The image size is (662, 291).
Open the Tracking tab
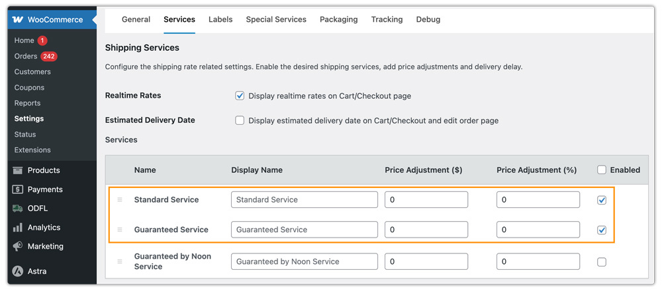[387, 19]
